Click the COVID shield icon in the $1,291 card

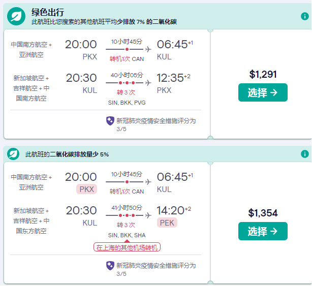tap(110, 121)
